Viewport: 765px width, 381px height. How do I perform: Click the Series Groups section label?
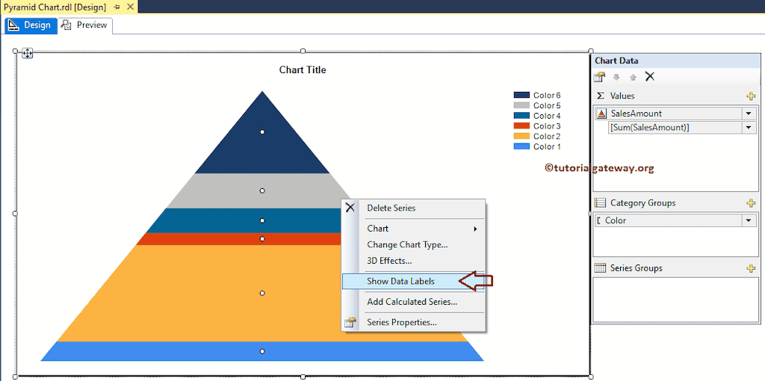(x=637, y=268)
